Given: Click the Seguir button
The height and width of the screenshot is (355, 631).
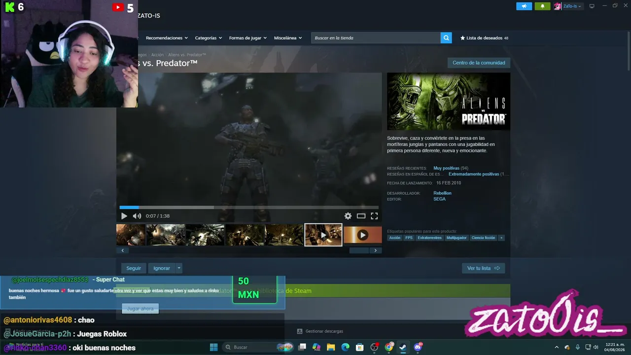Looking at the screenshot, I should click(134, 268).
